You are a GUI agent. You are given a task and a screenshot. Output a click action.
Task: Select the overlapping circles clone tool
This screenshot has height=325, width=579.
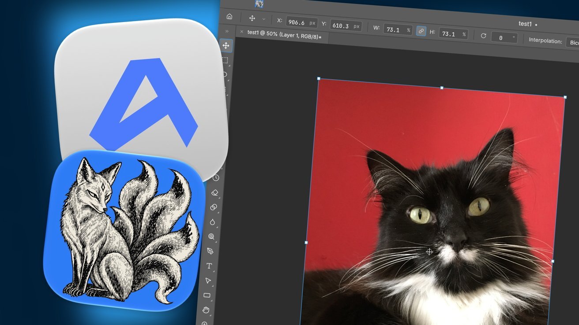214,207
